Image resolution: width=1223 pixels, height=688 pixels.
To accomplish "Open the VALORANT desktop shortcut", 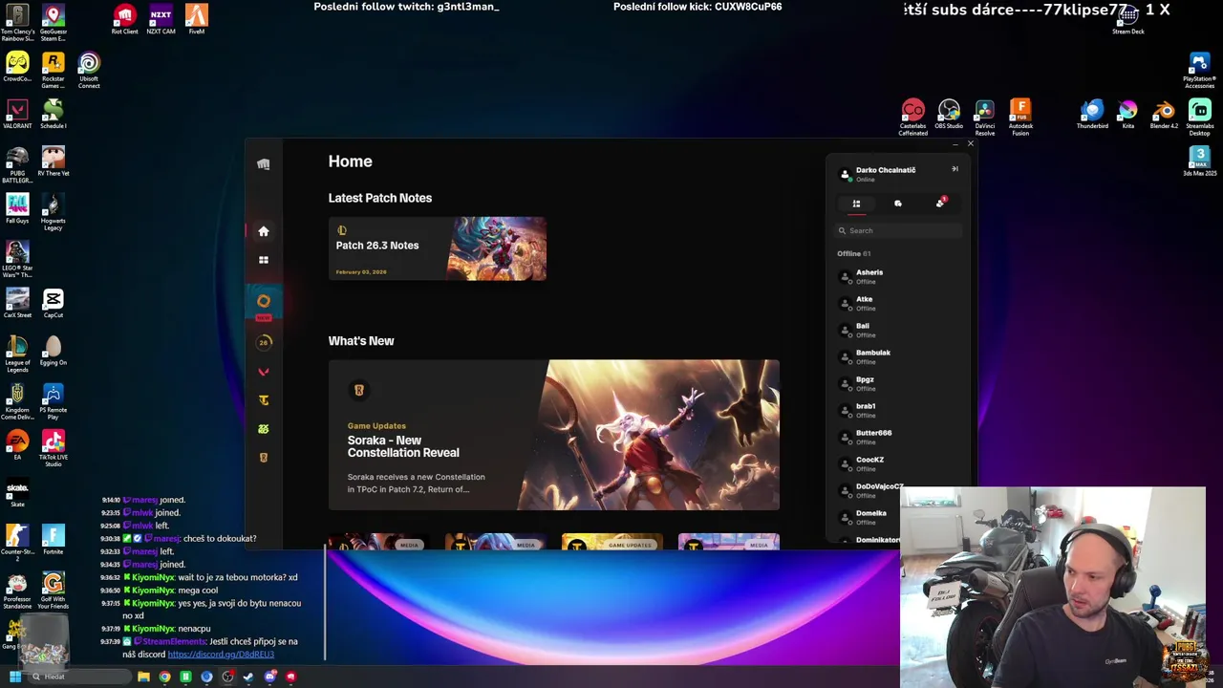I will [x=17, y=115].
